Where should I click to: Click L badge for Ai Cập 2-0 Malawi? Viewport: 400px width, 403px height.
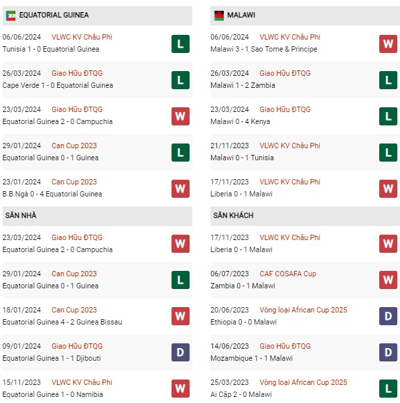(388, 389)
